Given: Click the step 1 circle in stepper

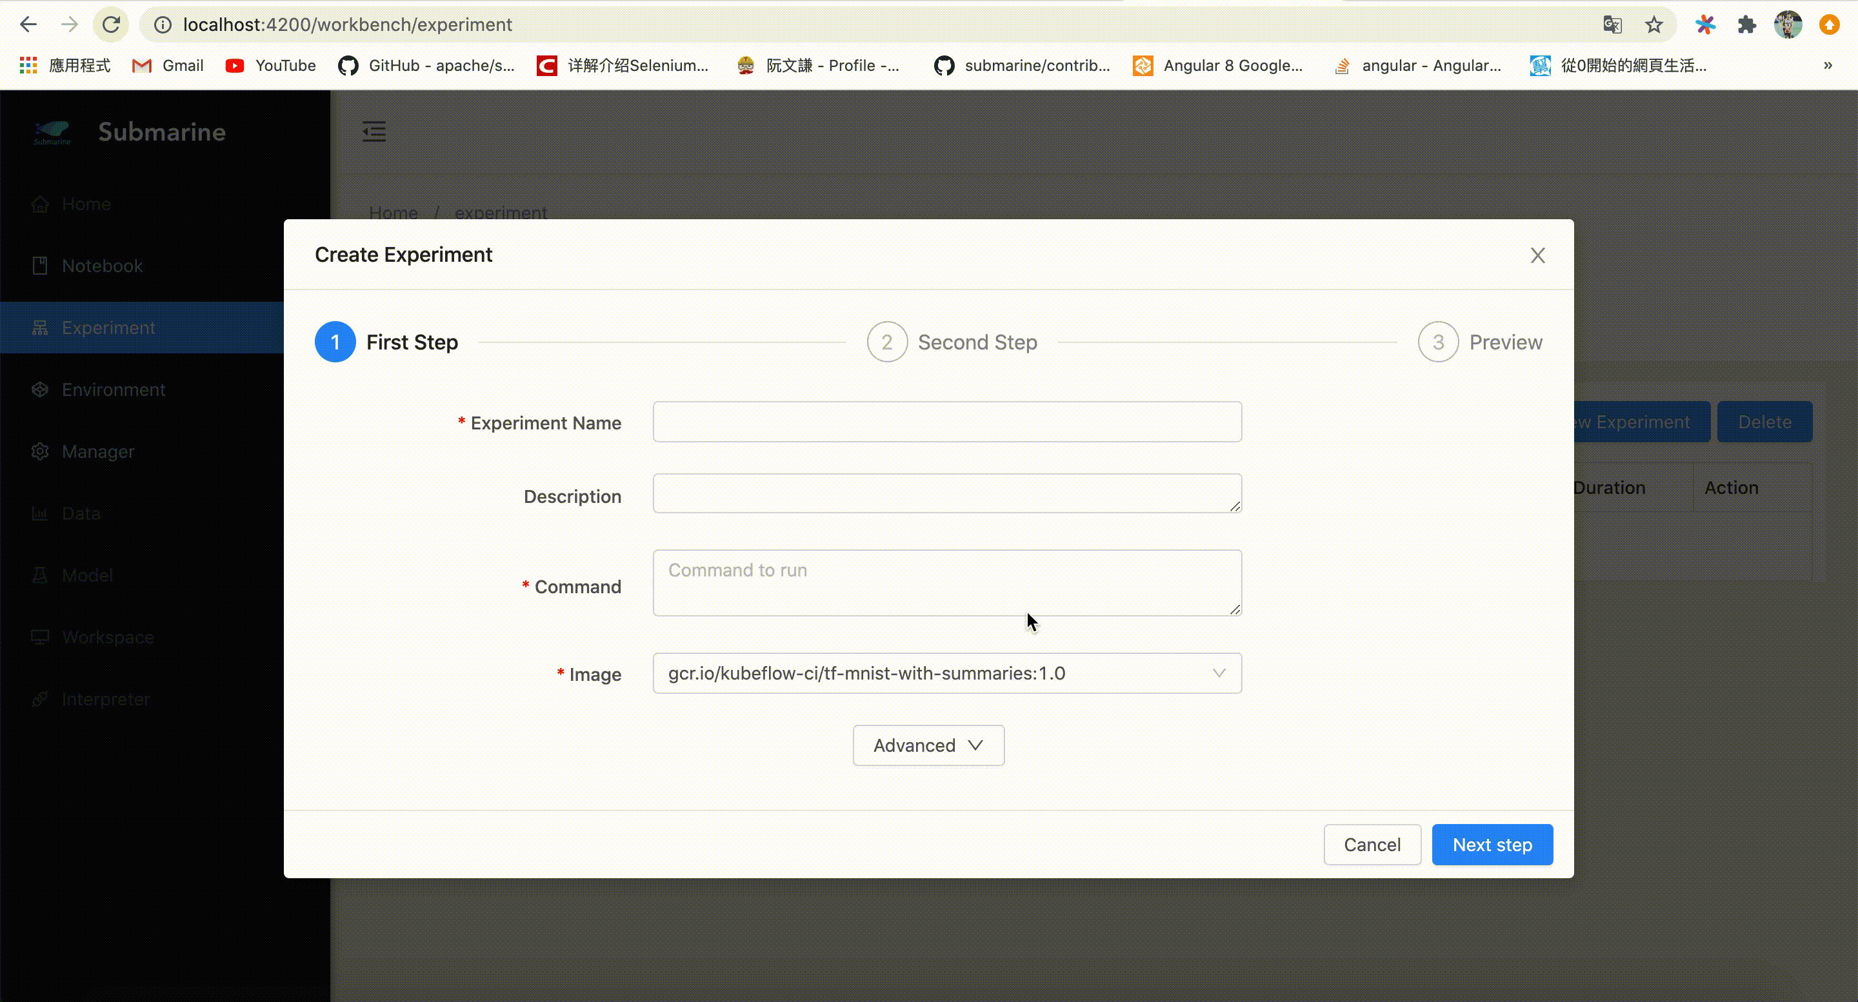Looking at the screenshot, I should (335, 342).
